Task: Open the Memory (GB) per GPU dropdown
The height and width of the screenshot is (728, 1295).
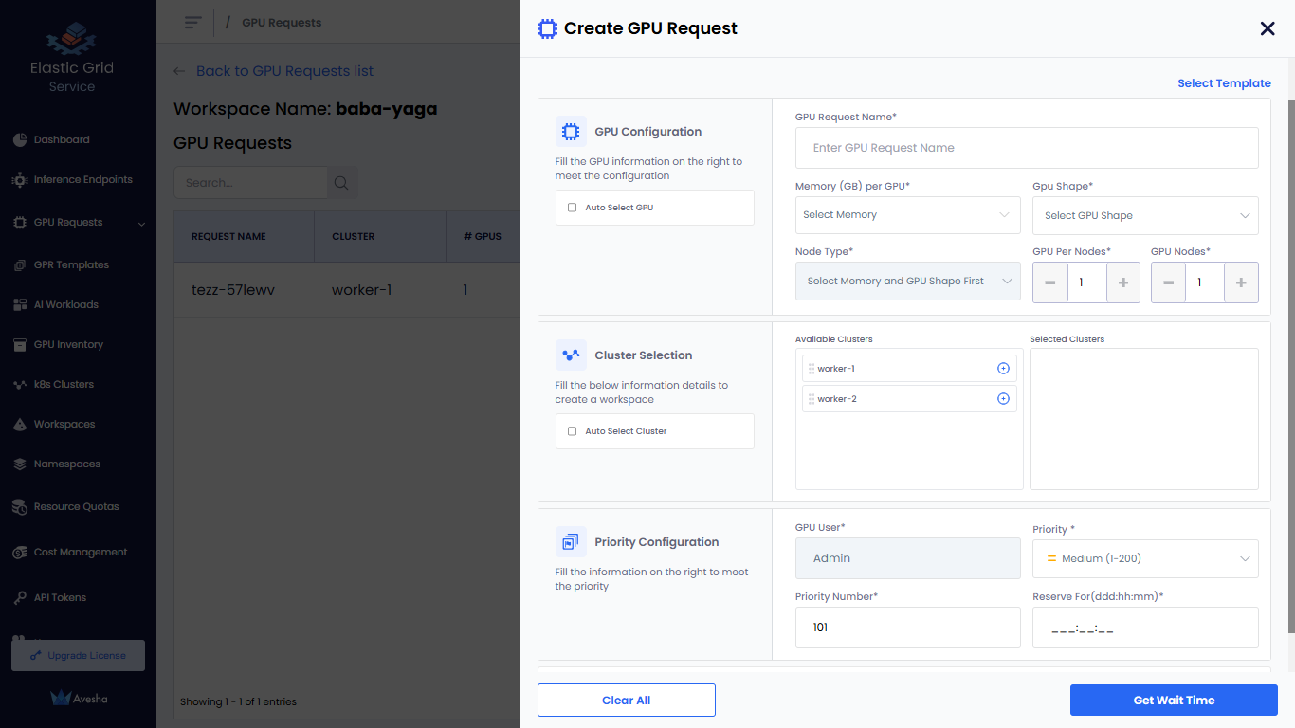Action: 907,215
